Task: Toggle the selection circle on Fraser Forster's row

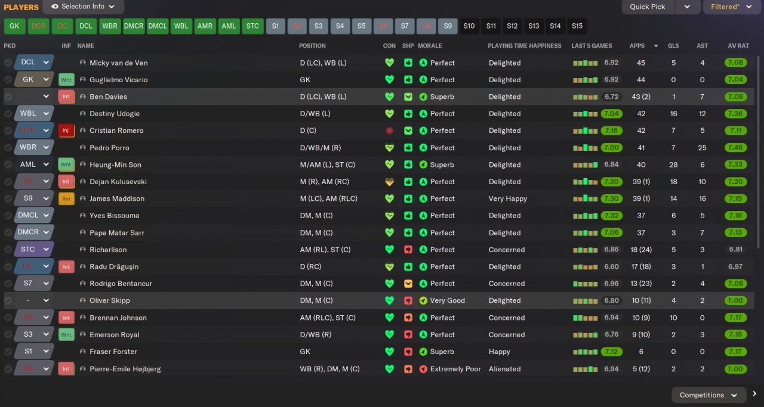Action: 8,352
